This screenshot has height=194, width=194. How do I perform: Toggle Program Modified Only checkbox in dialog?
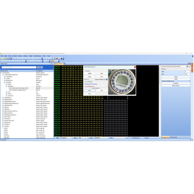[107, 80]
